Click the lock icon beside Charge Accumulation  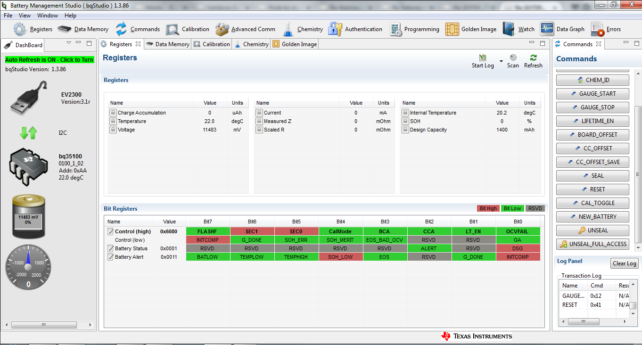point(113,113)
